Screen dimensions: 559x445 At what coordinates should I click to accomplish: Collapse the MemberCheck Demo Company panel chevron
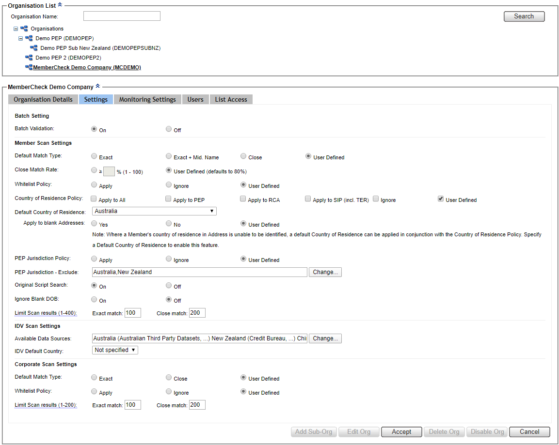pos(97,86)
